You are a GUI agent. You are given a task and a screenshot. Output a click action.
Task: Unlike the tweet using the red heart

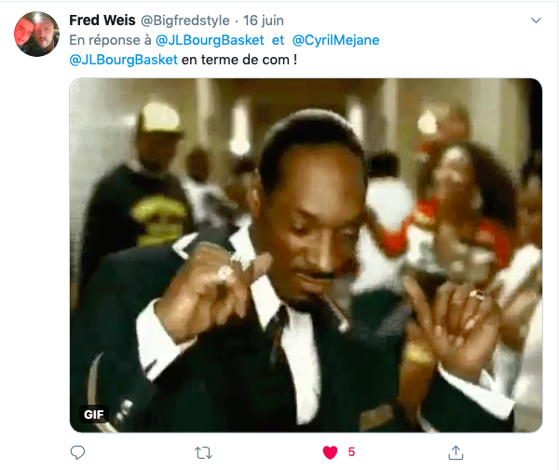pyautogui.click(x=330, y=452)
